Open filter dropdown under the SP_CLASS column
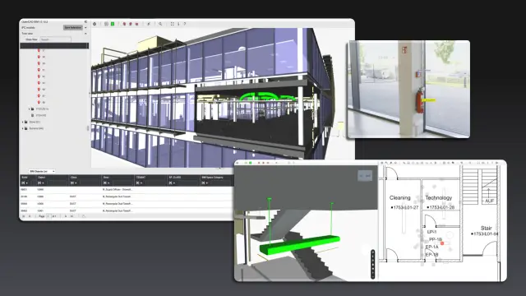 [172, 183]
